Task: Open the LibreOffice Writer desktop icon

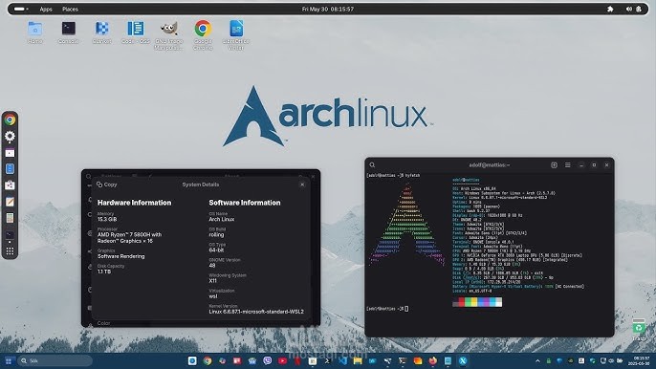Action: tap(236, 35)
